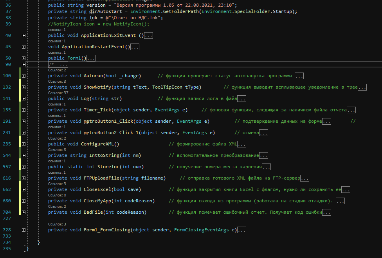Viewport: 382px width, 258px height.
Task: Click line number 39 in the margin
Action: point(8,24)
